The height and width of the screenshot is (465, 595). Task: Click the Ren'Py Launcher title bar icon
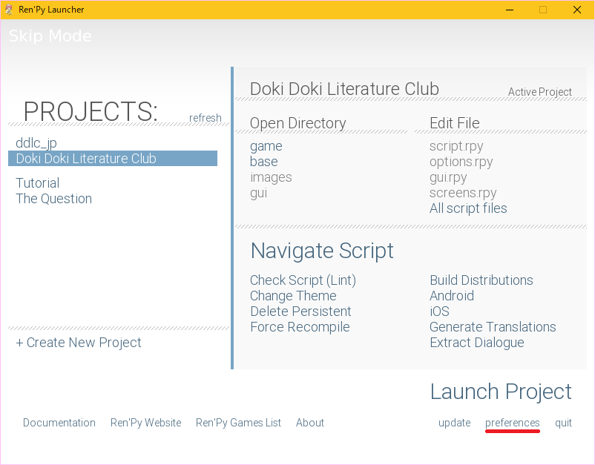point(9,10)
